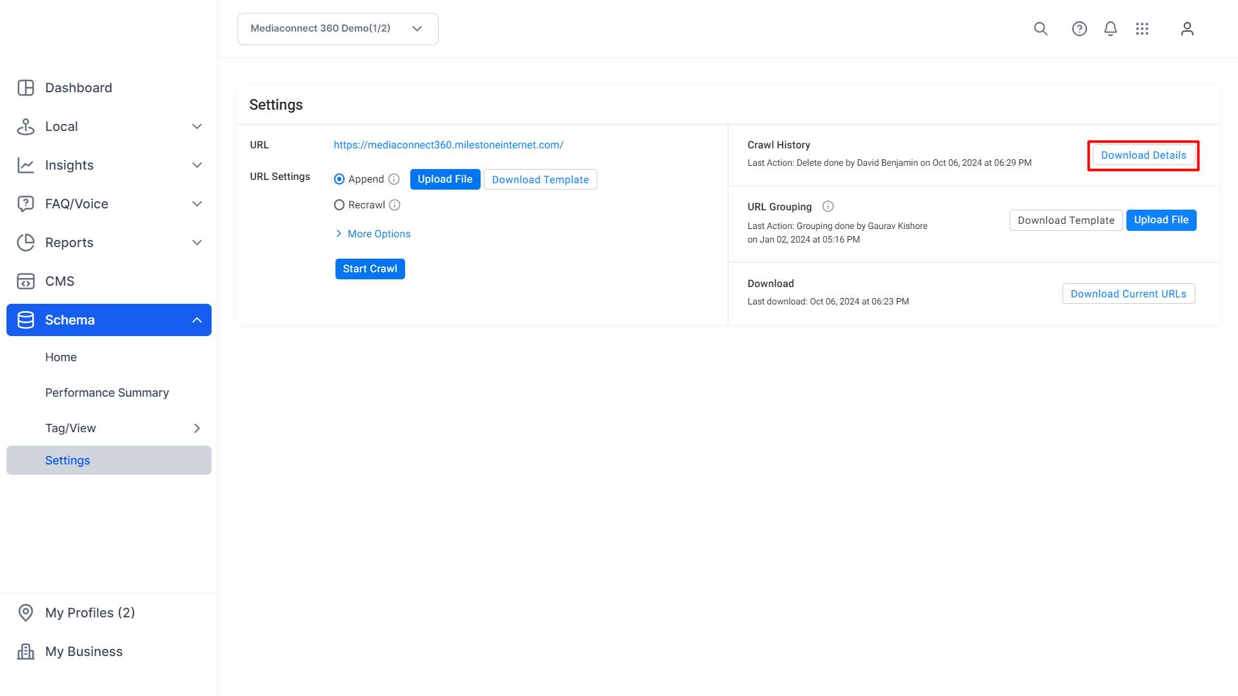1238x696 pixels.
Task: Expand More Options in URL Settings
Action: (373, 234)
